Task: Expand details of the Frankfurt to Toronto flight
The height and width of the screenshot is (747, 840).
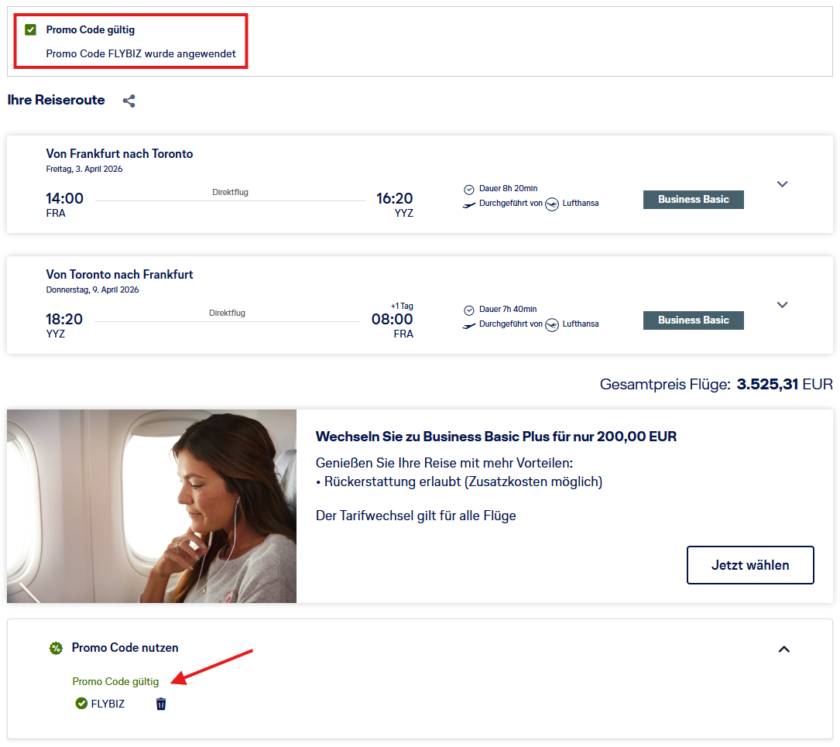Action: click(x=782, y=184)
